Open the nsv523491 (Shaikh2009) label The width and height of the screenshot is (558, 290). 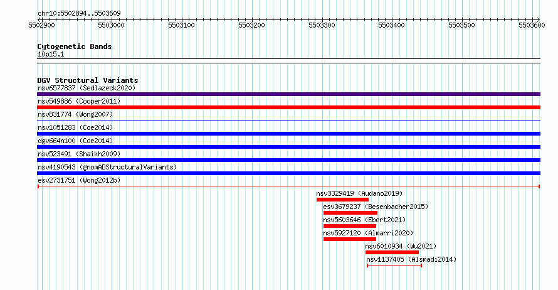coord(79,154)
